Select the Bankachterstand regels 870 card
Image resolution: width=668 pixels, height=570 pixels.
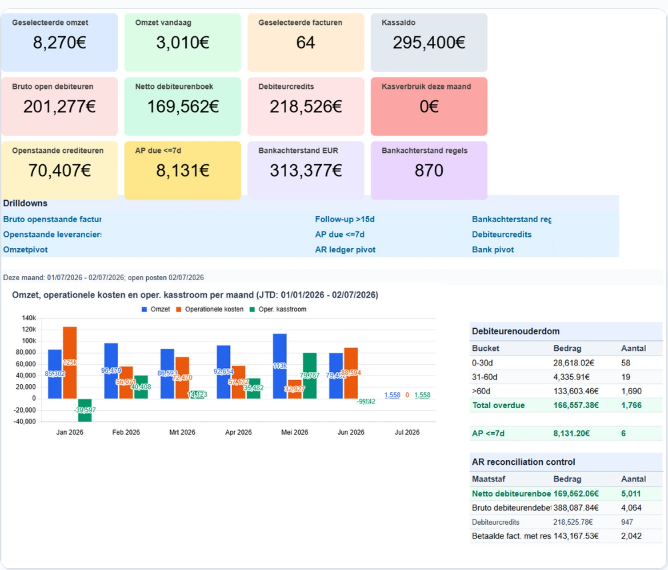coord(429,170)
